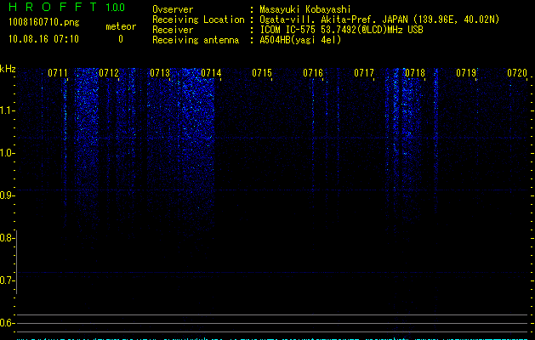The height and width of the screenshot is (340, 535).
Task: Click the meteor label
Action: click(121, 26)
